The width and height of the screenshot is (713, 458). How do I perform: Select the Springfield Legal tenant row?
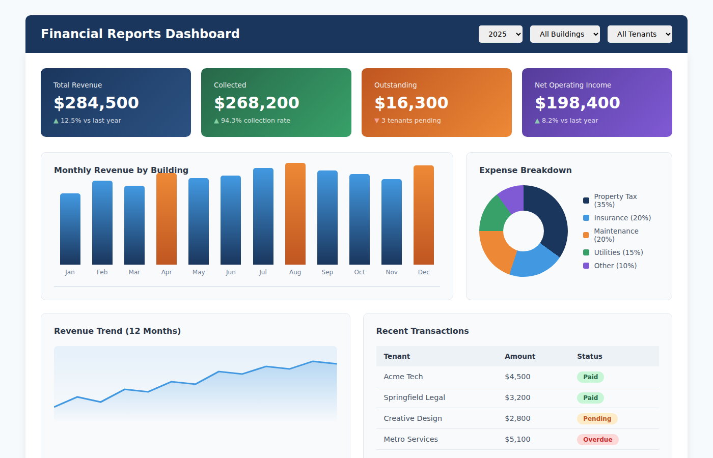(x=415, y=397)
